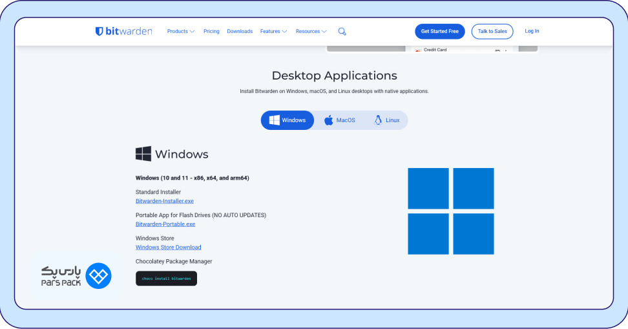The height and width of the screenshot is (329, 628).
Task: Click the Get Started Free button
Action: click(x=439, y=31)
